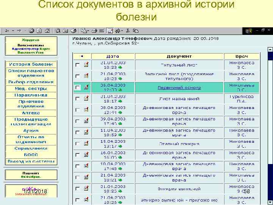Check the box for Лист назначений

tap(77, 99)
